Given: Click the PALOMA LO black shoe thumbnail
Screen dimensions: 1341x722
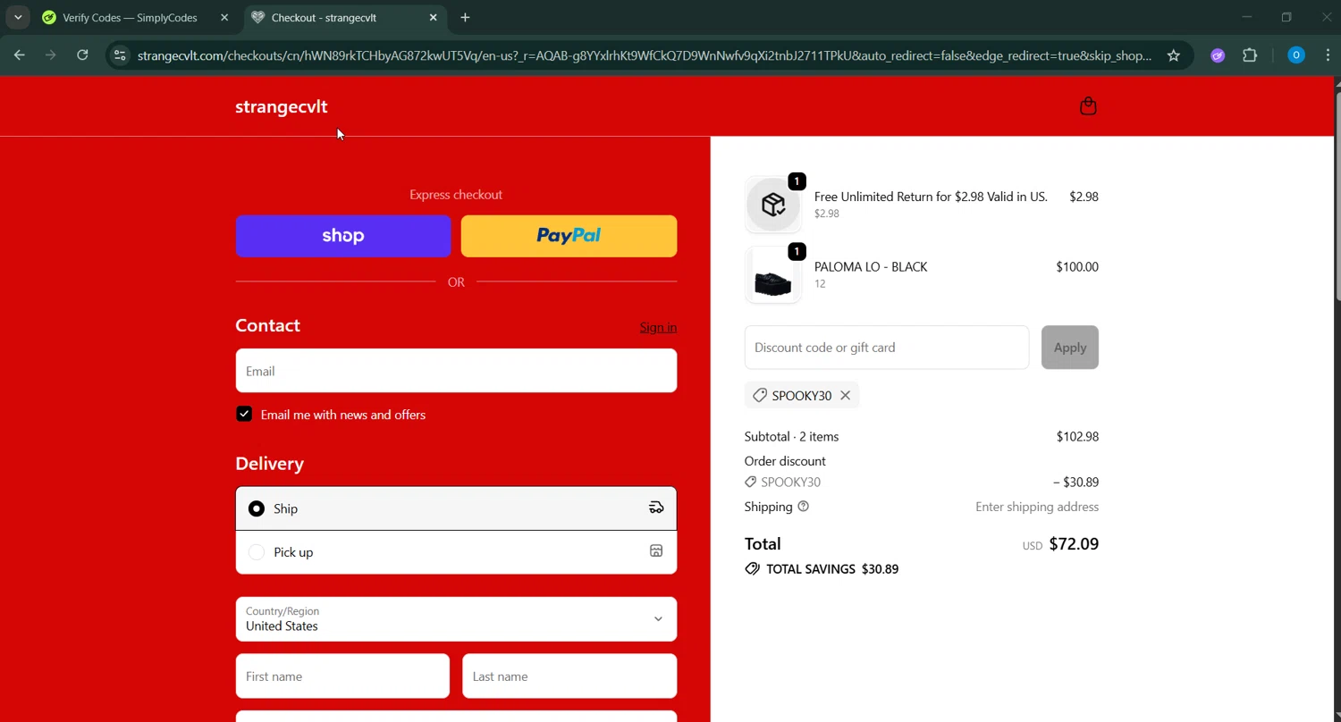Looking at the screenshot, I should pos(773,275).
